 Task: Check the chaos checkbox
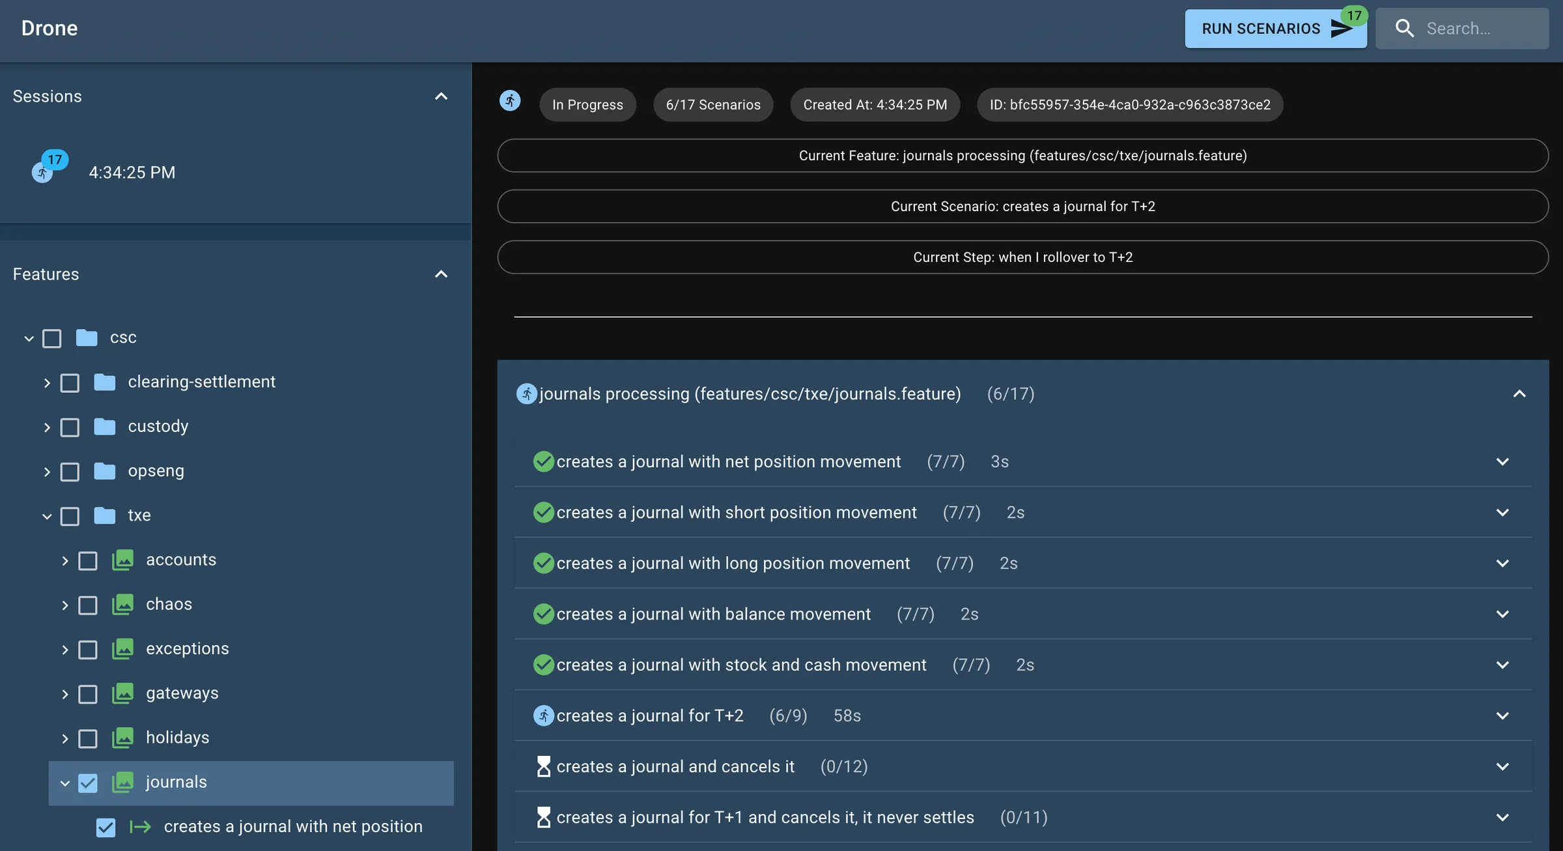pos(88,605)
